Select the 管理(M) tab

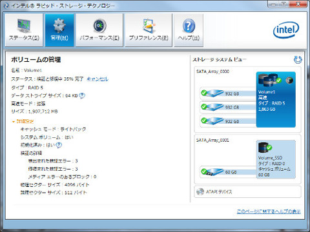coord(59,30)
